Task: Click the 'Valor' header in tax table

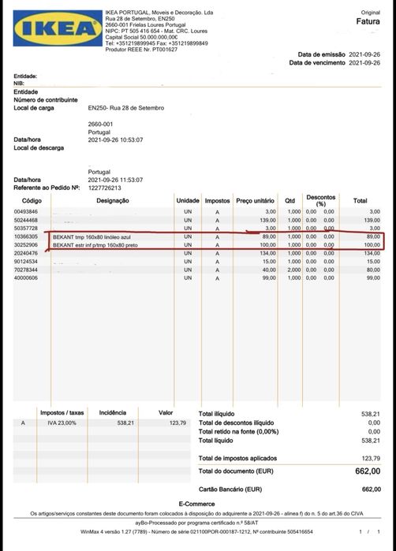Action: coord(166,413)
